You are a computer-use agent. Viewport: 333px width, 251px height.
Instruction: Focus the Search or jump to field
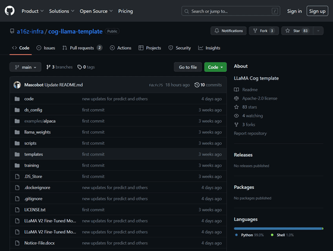(x=231, y=11)
